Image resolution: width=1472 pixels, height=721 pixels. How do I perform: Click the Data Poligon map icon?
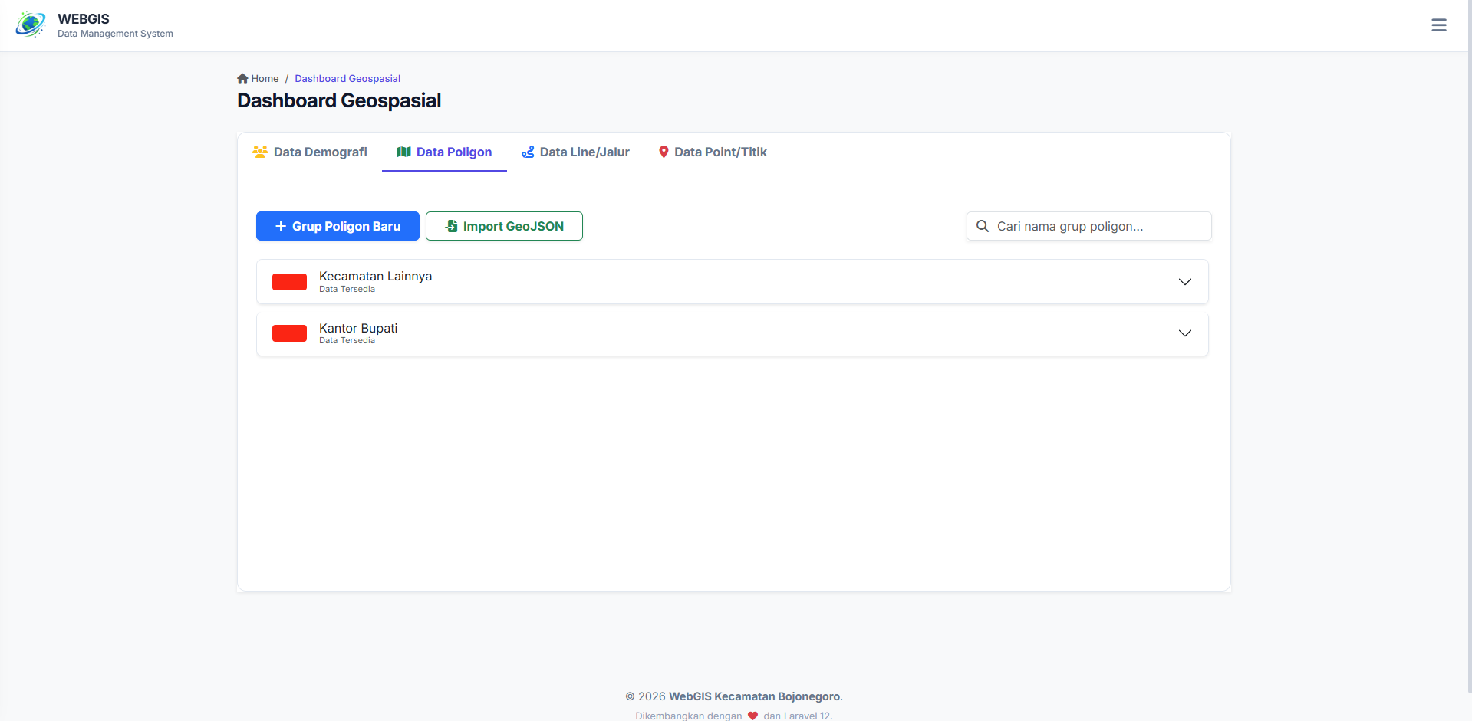(x=403, y=152)
